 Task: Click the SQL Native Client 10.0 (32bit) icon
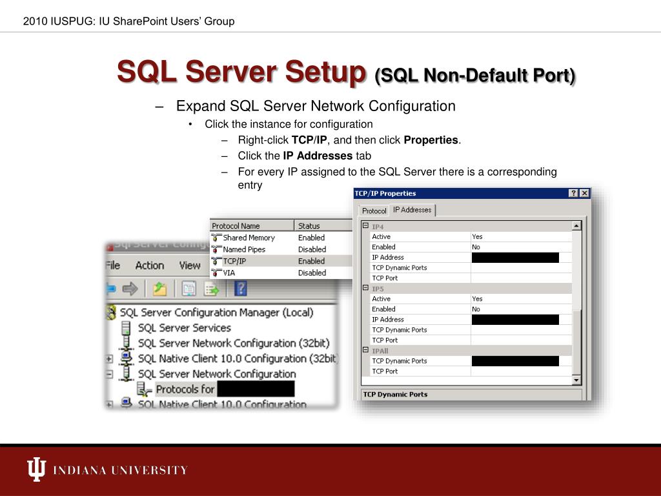[x=126, y=358]
